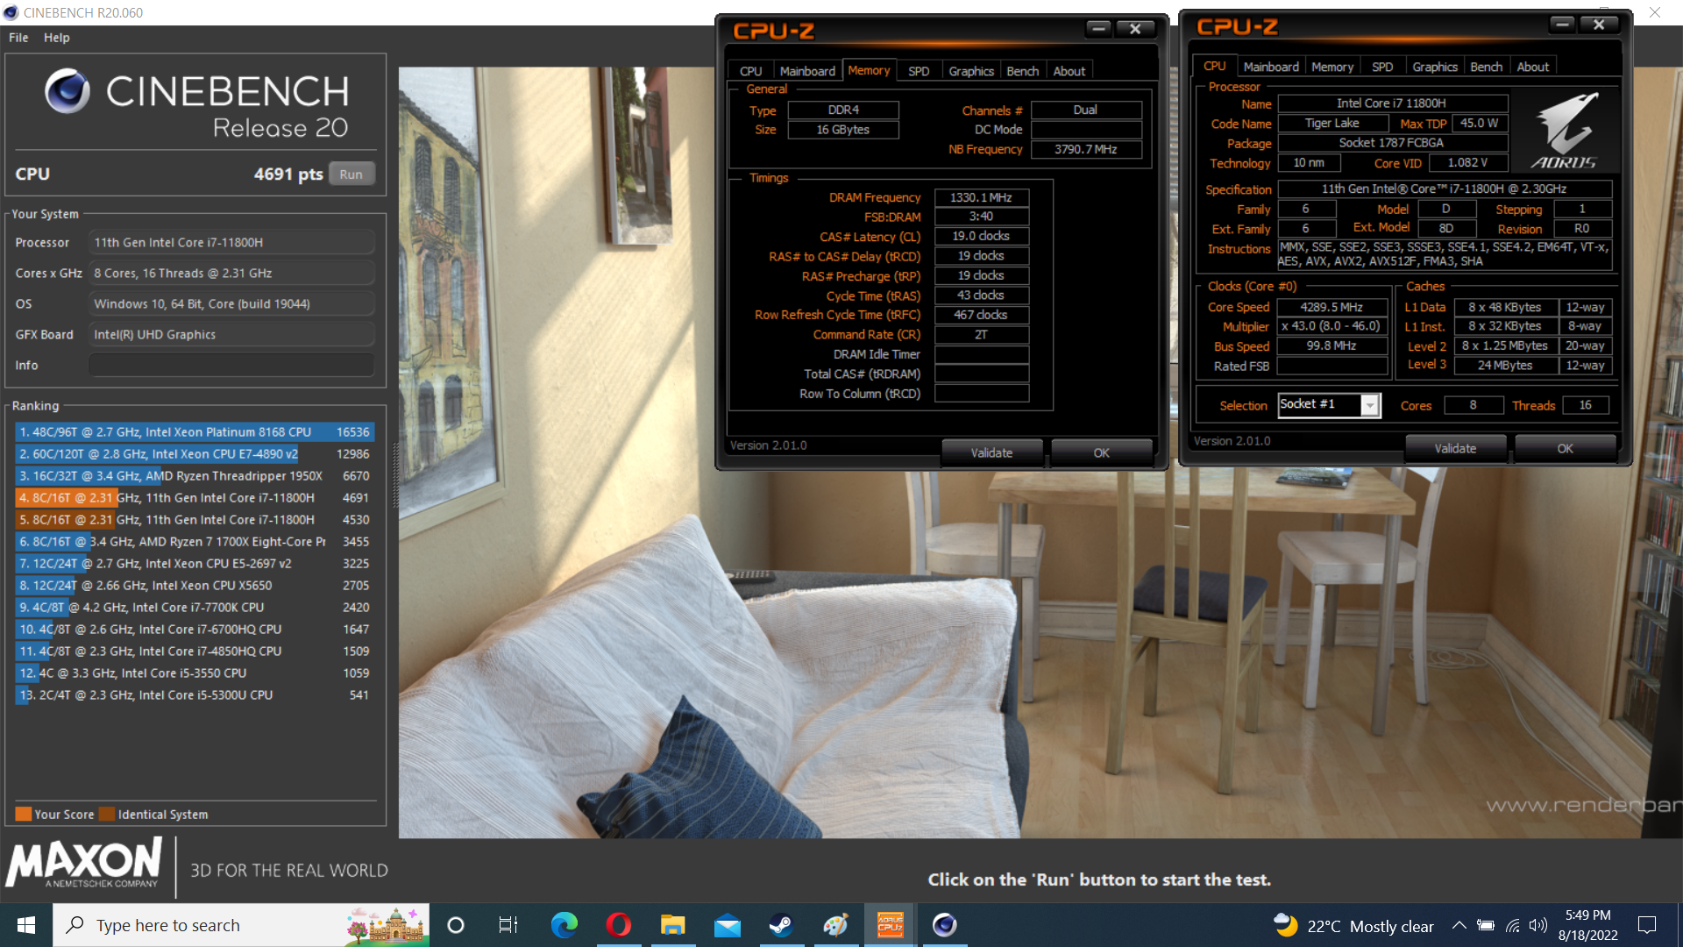
Task: Open About tab in left CPU-Z window
Action: (x=1069, y=71)
